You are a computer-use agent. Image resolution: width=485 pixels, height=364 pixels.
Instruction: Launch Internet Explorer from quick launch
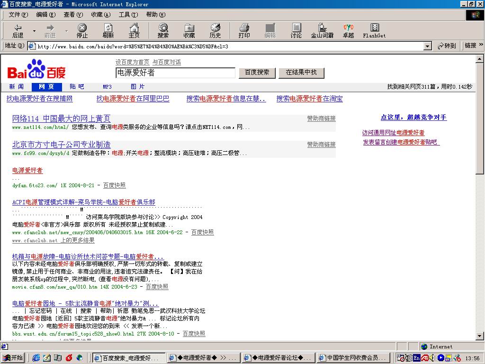36,358
